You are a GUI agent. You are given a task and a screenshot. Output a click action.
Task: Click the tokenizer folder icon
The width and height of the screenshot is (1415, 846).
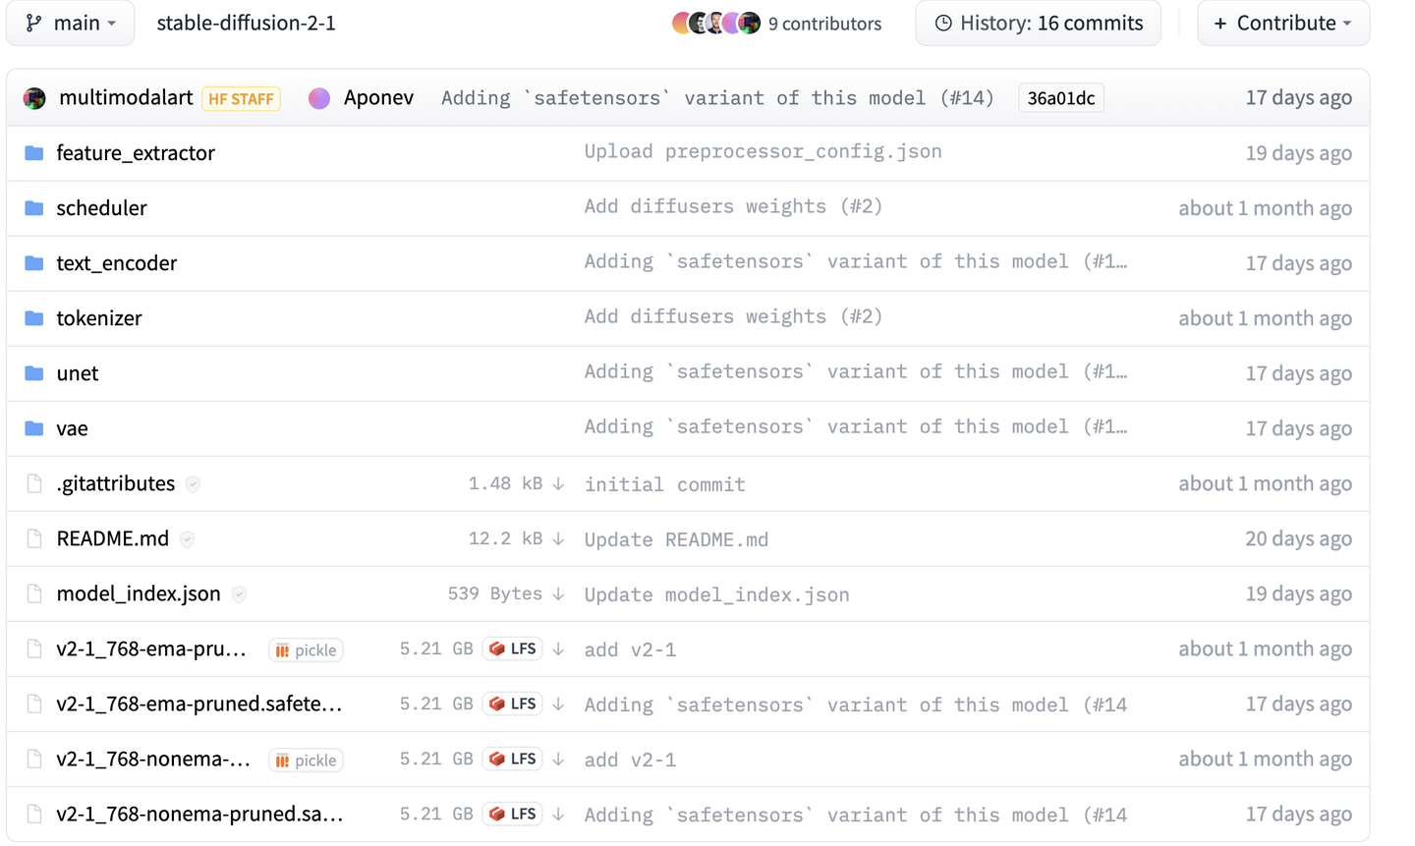34,317
